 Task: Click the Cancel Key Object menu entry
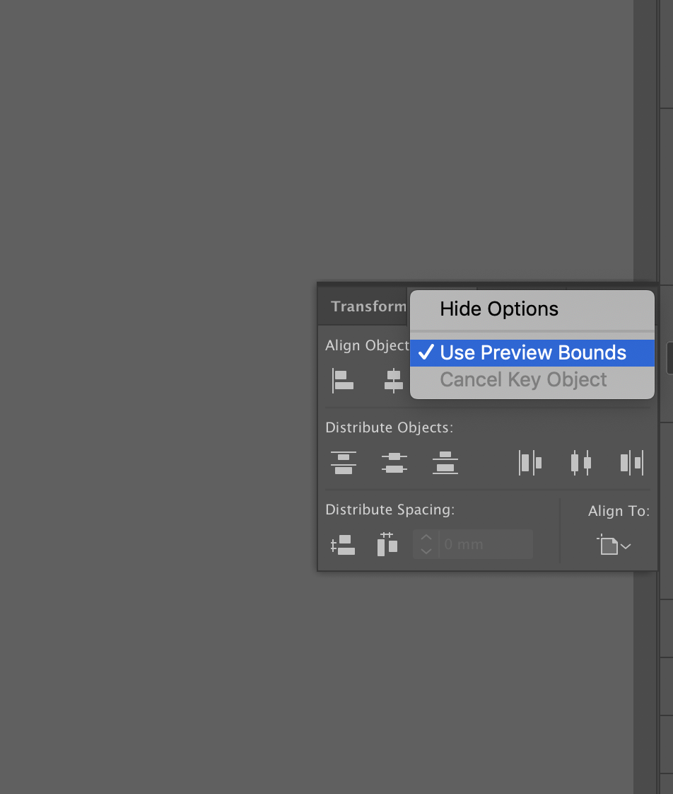click(x=523, y=380)
